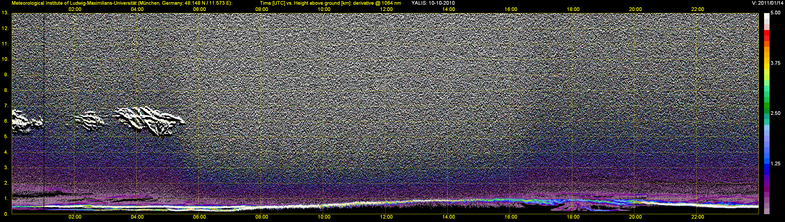
Task: Select the 02:00 label on the upper time axis
Action: point(75,9)
